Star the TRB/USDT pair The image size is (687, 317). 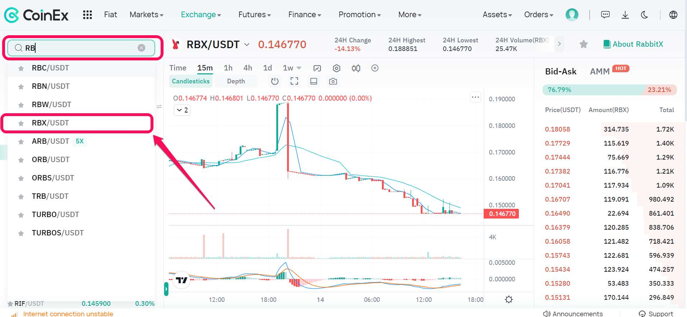[21, 197]
